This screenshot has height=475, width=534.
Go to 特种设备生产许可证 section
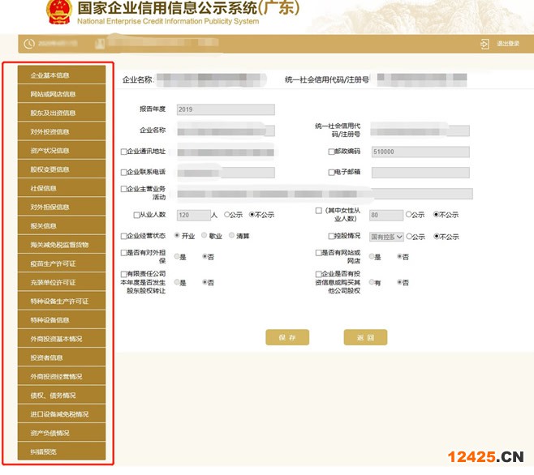62,301
